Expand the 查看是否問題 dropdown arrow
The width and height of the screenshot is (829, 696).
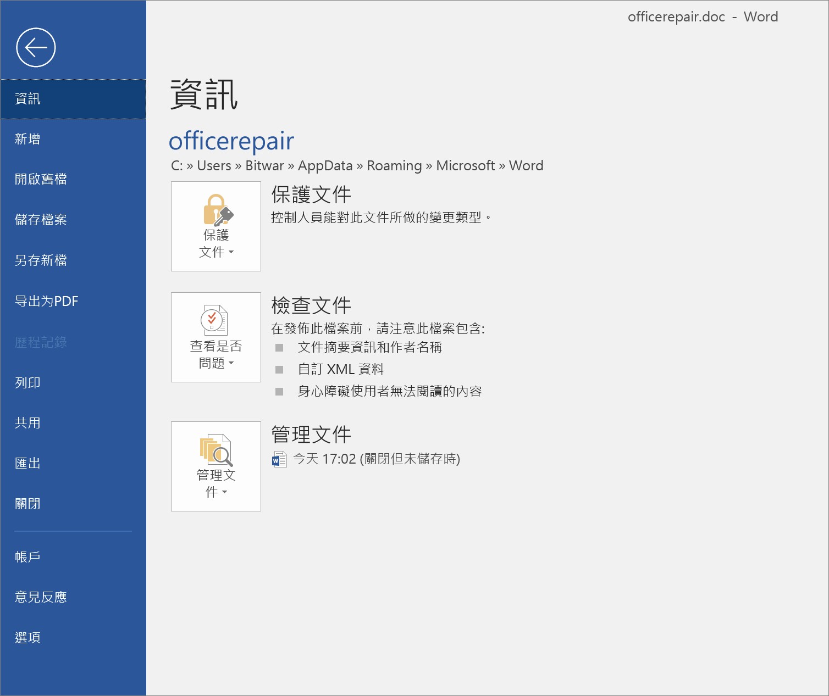231,363
